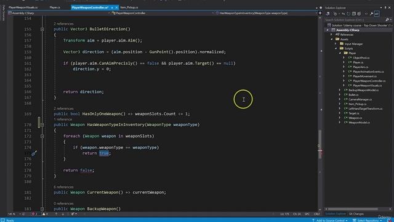The image size is (394, 222).
Task: Collapse the foreach block outlining box
Action: pyautogui.click(x=42, y=136)
